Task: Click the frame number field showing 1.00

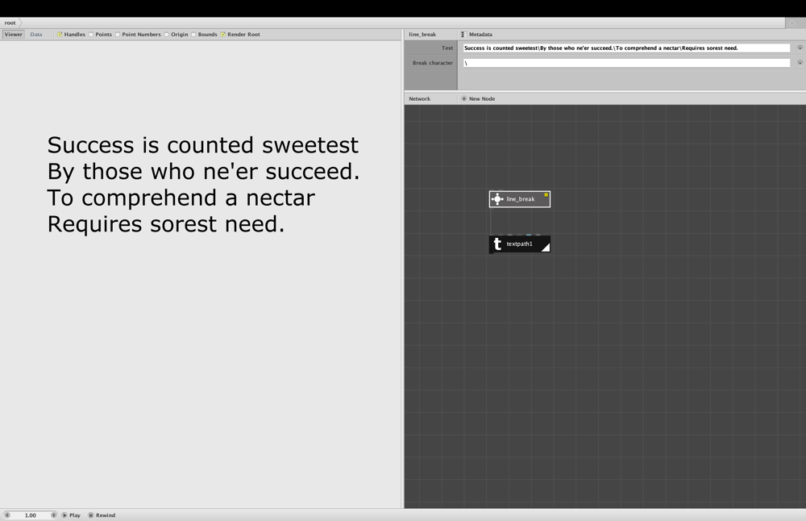Action: pos(31,515)
